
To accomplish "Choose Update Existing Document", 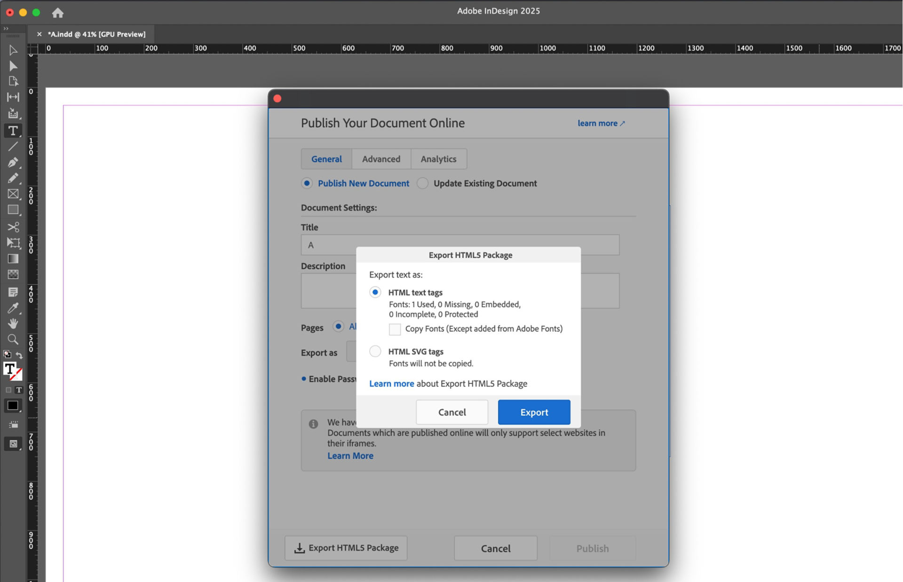I will (x=422, y=183).
